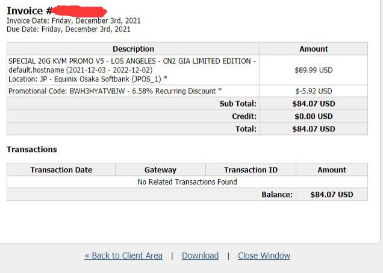Click the Download invoice link
The height and width of the screenshot is (273, 383).
tap(201, 256)
